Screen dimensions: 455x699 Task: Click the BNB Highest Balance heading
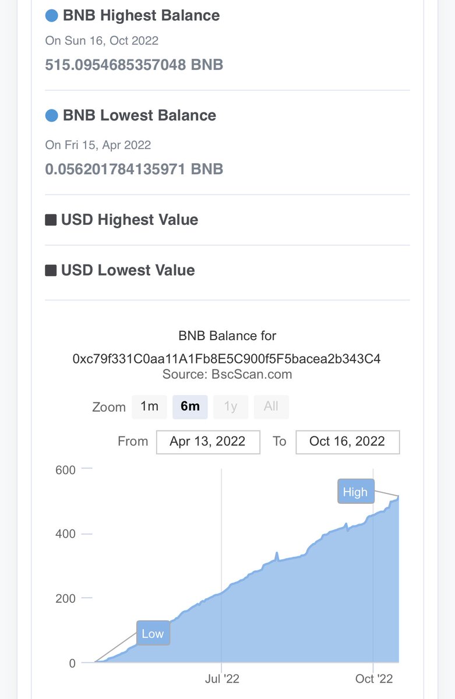click(x=141, y=16)
